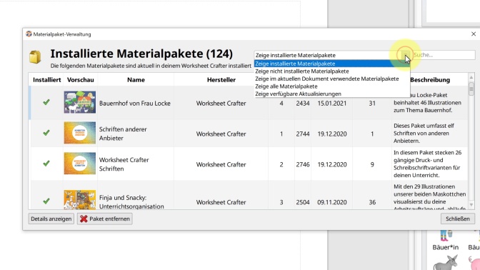Viewport: 480px width, 270px height.
Task: Sort by Beschreibung column header
Action: [x=430, y=80]
